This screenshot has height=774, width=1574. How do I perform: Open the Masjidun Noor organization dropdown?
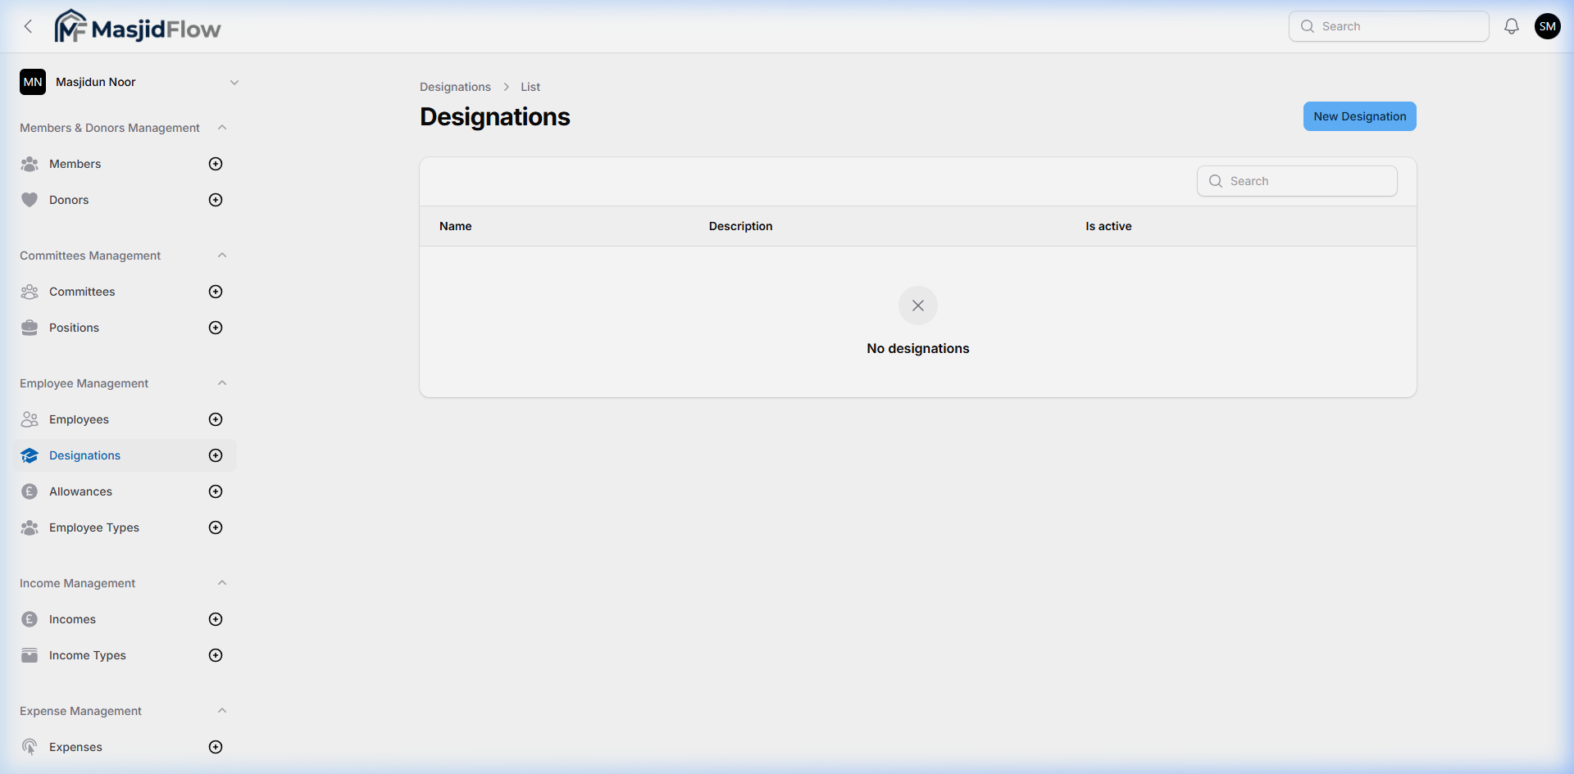pos(234,82)
